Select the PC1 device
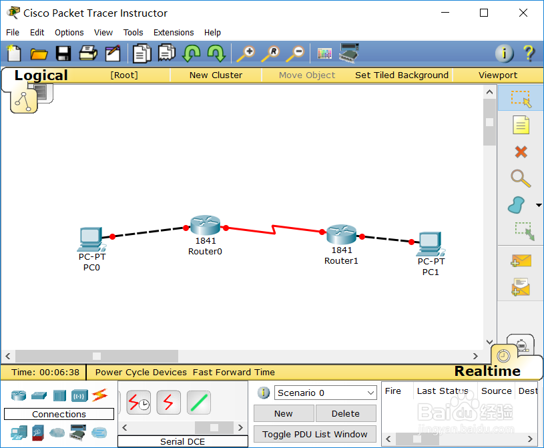This screenshot has height=448, width=544. pos(431,243)
